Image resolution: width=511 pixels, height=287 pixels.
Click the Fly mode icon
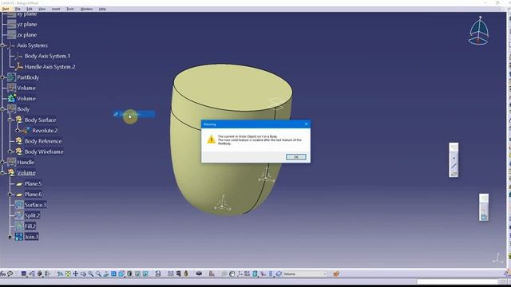[60, 274]
